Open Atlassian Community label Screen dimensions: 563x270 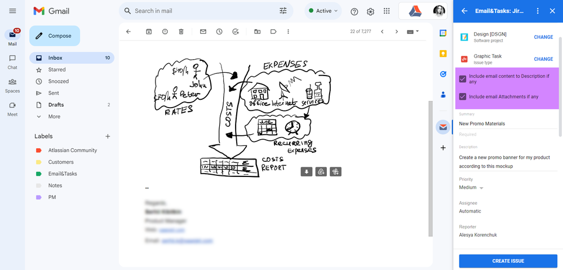click(x=72, y=151)
